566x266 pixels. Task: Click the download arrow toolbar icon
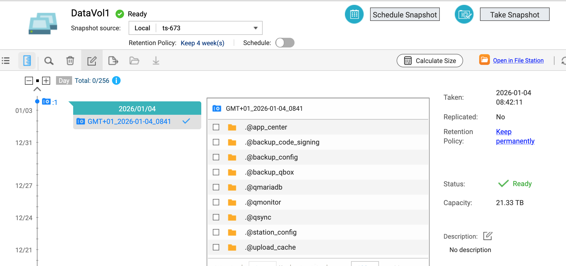[x=156, y=61]
